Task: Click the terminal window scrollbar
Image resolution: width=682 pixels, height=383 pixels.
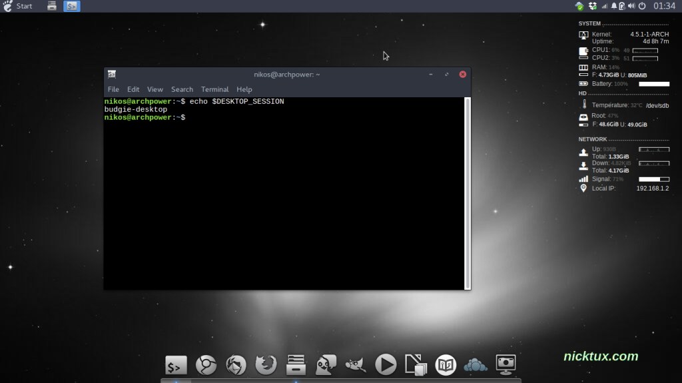Action: pyautogui.click(x=467, y=193)
